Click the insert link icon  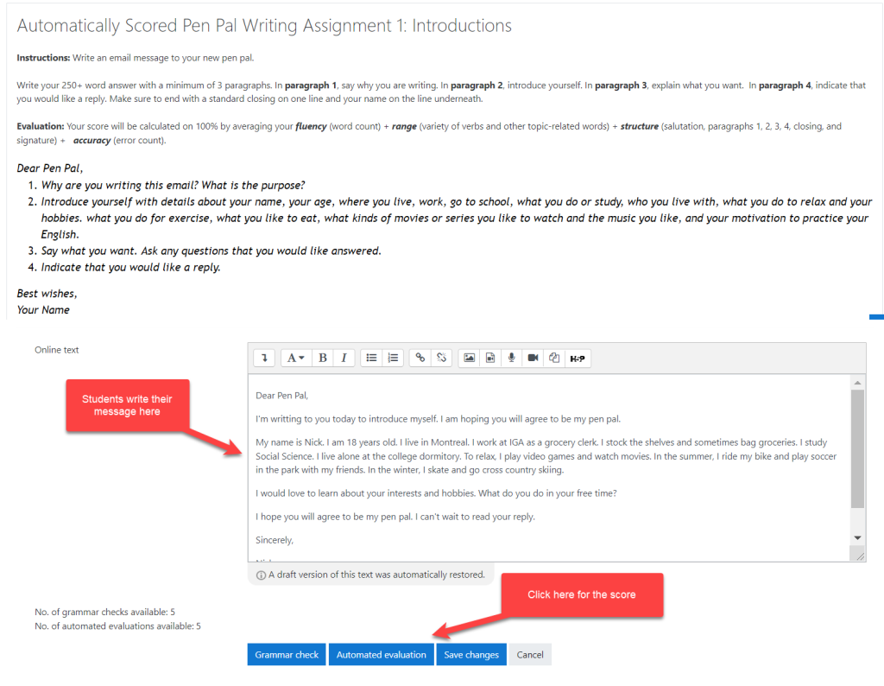click(420, 358)
